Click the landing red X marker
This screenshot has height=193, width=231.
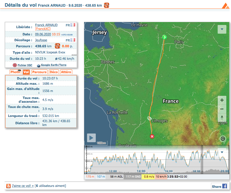[152, 136]
